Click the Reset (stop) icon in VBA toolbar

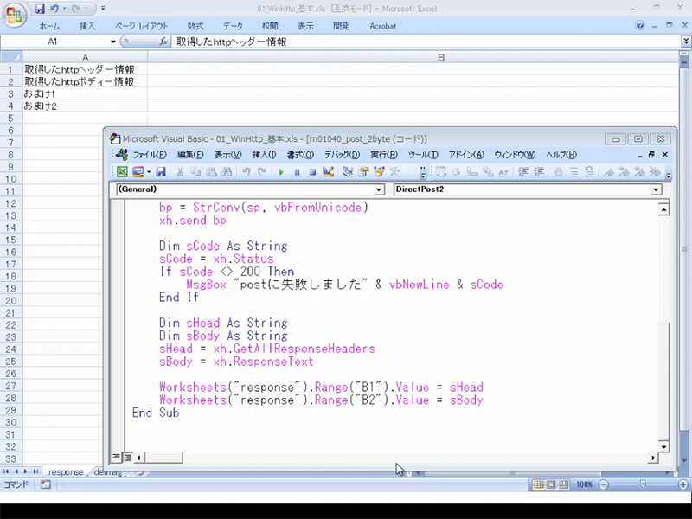[312, 172]
